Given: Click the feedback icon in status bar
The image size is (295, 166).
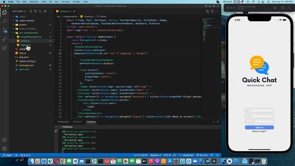Looking at the screenshot, I should (x=212, y=155).
